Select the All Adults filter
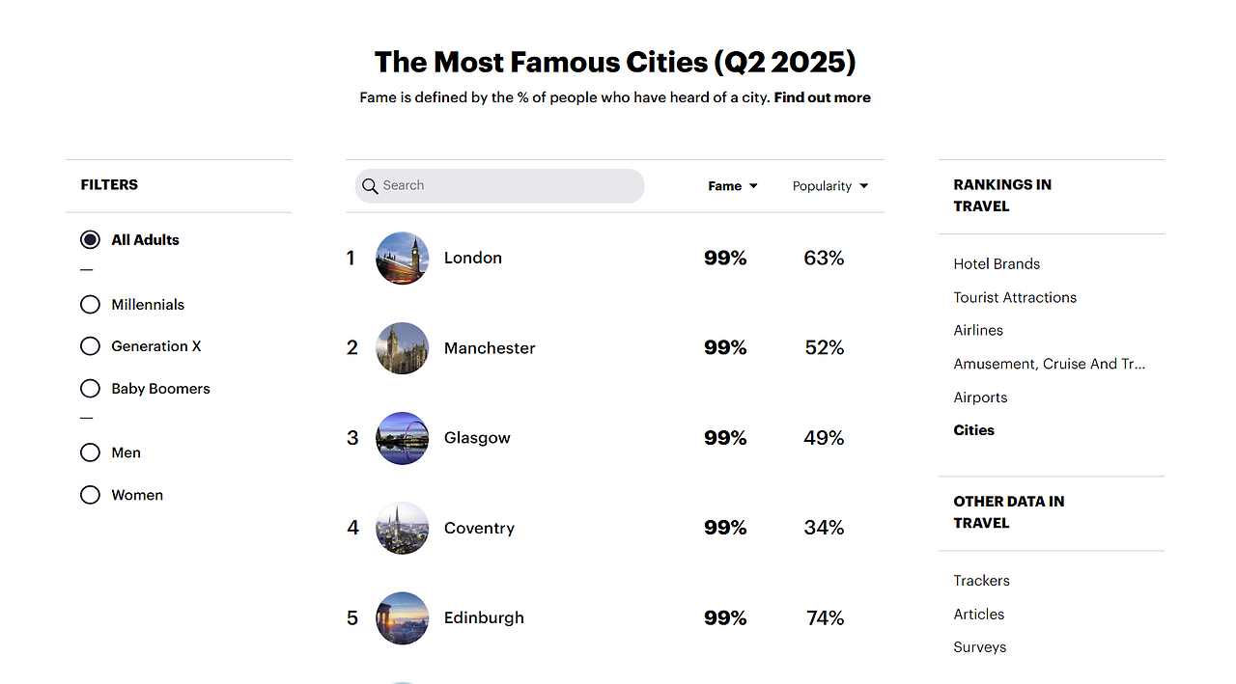This screenshot has width=1236, height=684. (x=91, y=240)
